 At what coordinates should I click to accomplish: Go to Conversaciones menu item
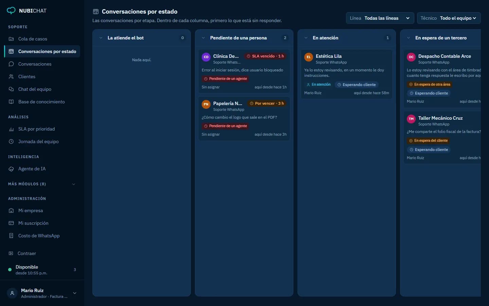click(42, 64)
